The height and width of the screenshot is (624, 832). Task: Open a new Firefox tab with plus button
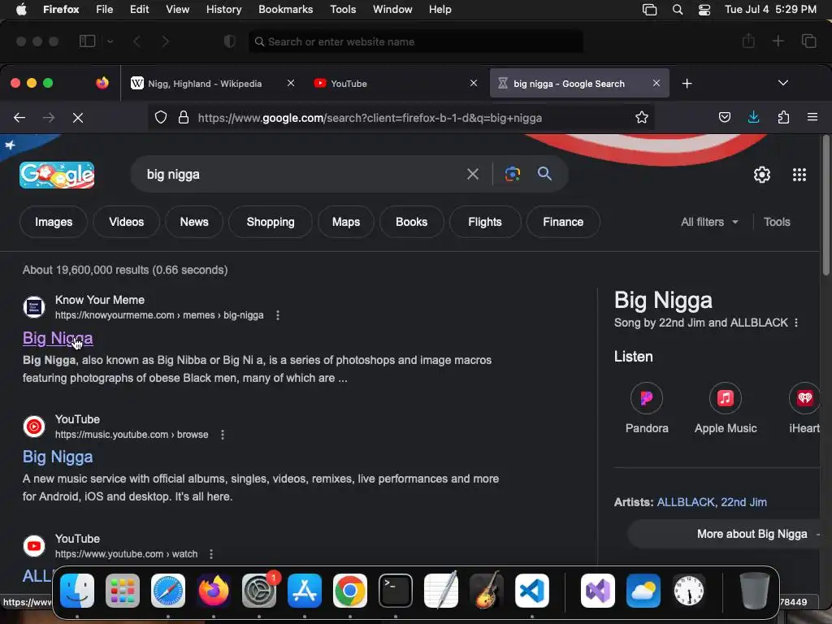coord(687,84)
